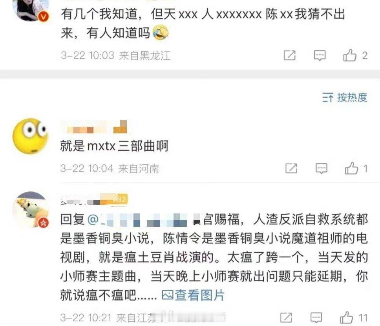Screen dimensions: 380x326
Task: Open 查看图片 link in reply
Action: [x=193, y=295]
